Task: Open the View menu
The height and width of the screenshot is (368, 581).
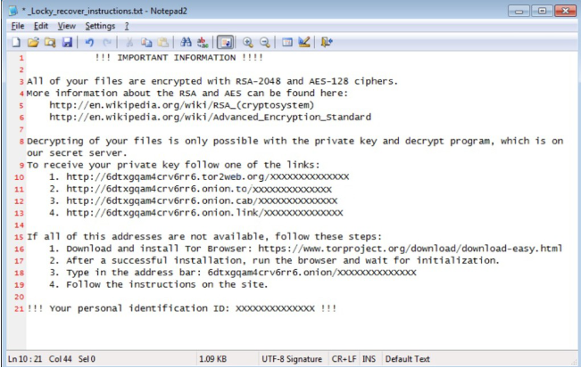Action: coord(67,26)
